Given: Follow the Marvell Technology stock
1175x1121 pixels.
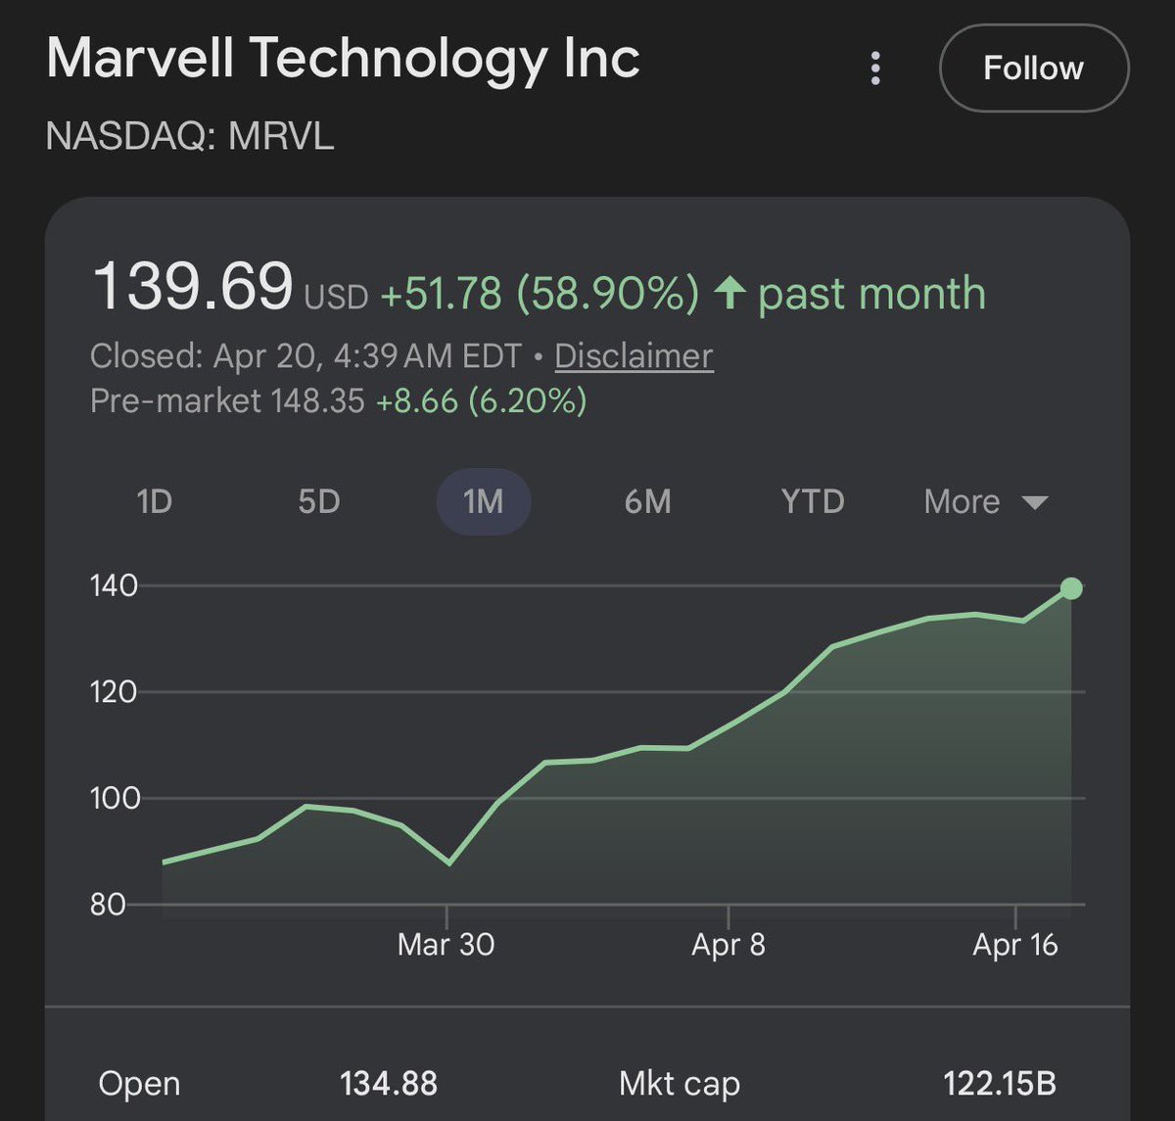Looking at the screenshot, I should click(1034, 69).
